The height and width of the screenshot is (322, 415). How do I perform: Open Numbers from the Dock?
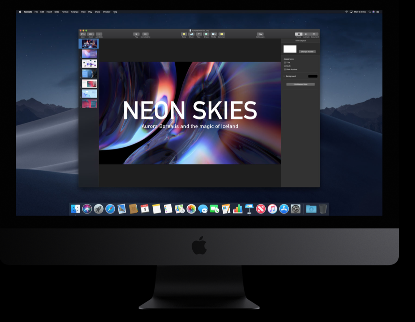click(238, 209)
